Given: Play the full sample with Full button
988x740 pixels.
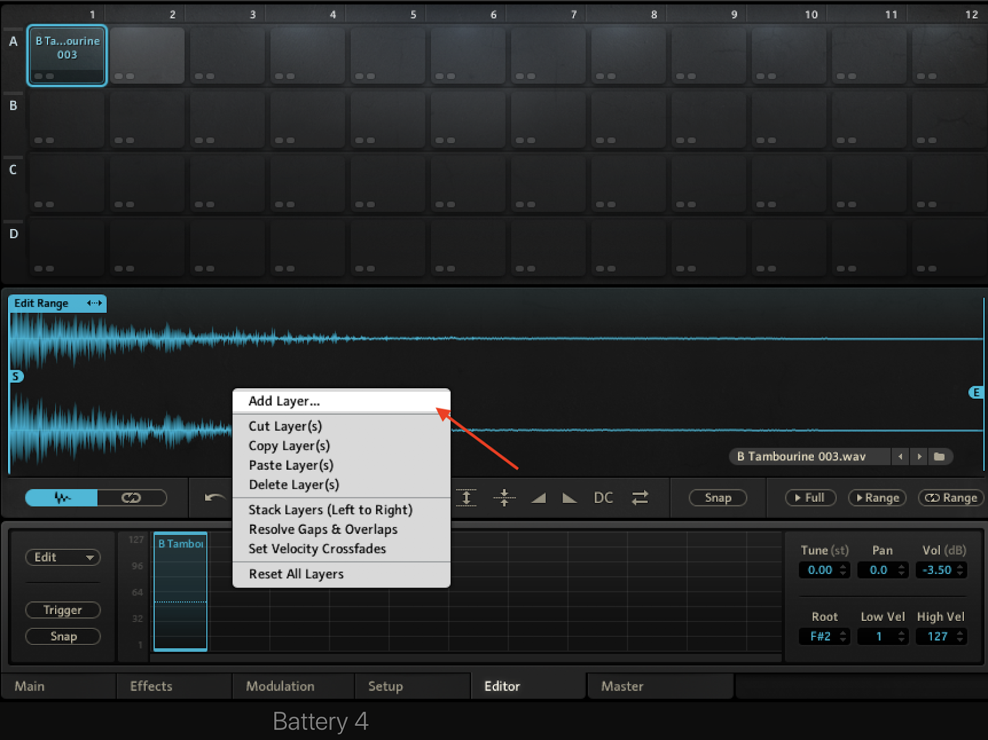Looking at the screenshot, I should (x=810, y=497).
